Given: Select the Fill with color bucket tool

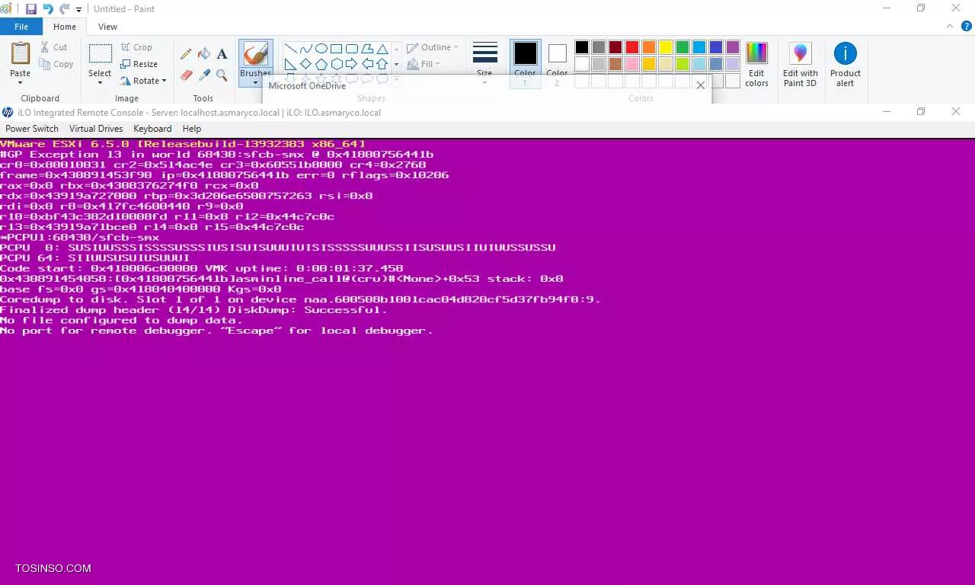Looking at the screenshot, I should coord(204,54).
